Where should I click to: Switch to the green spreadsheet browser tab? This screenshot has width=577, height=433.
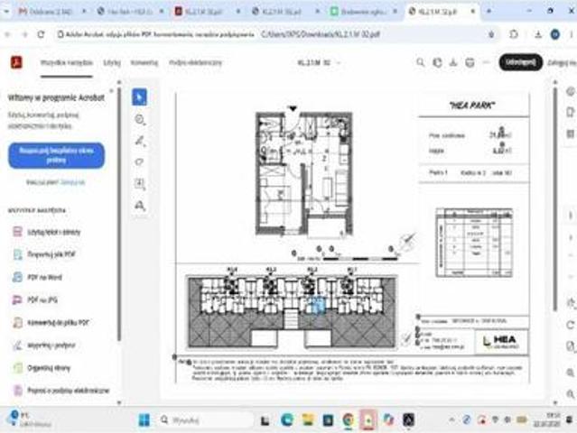(363, 12)
